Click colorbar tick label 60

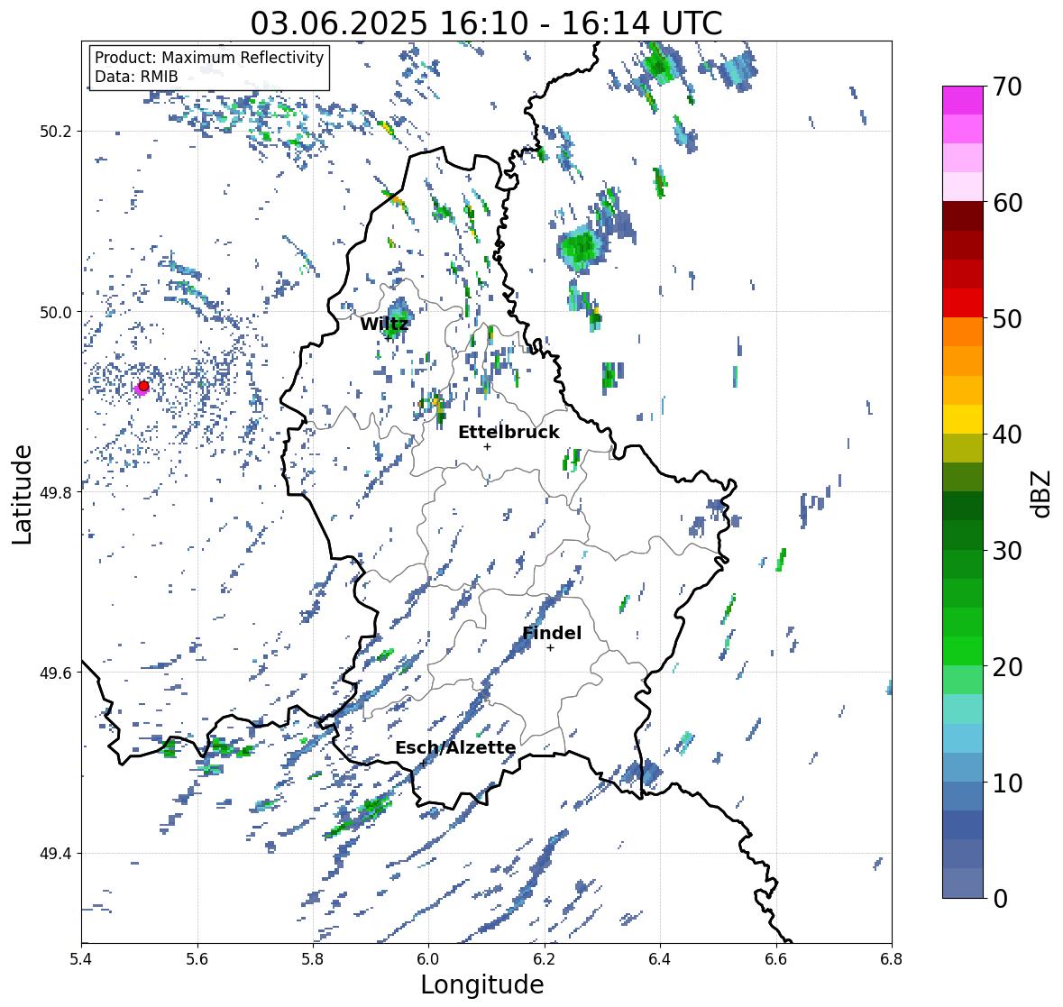(1007, 203)
